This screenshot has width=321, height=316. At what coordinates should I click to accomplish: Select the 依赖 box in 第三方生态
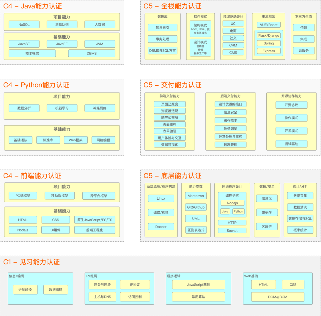click(x=303, y=27)
